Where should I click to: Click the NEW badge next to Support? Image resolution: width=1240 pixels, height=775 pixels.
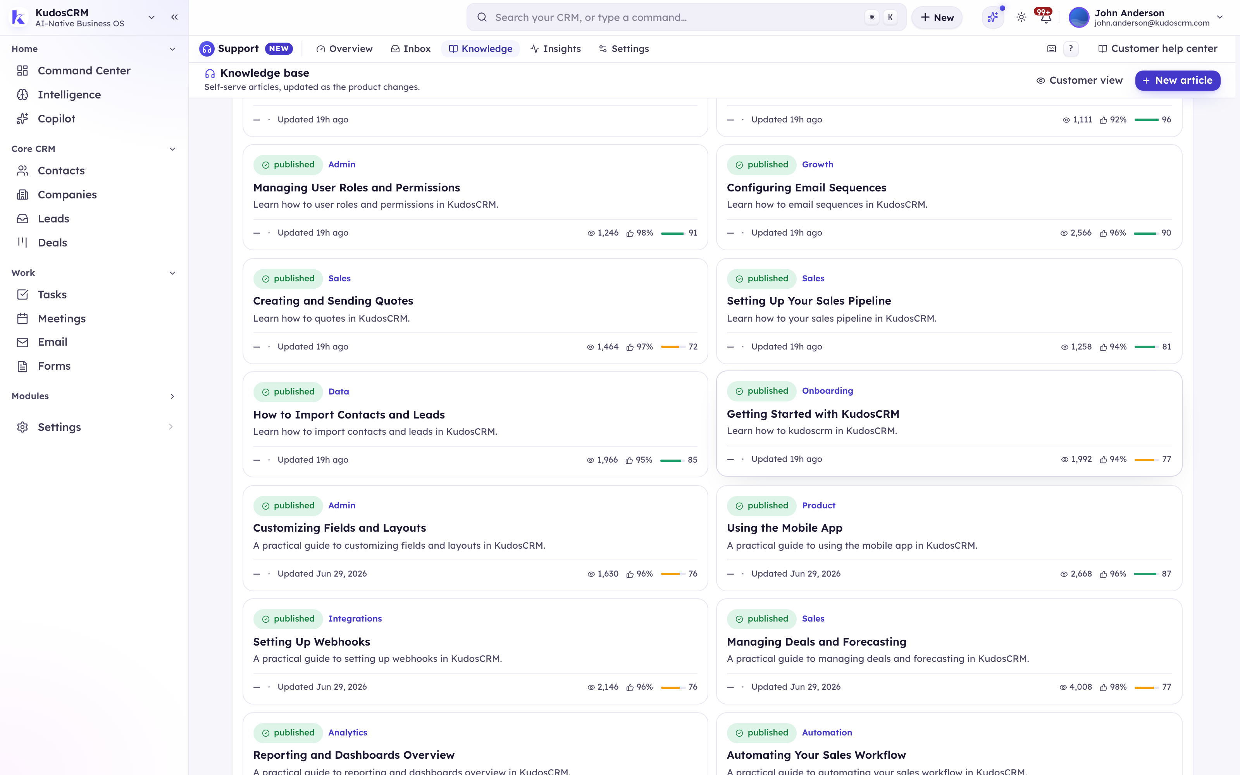[279, 49]
